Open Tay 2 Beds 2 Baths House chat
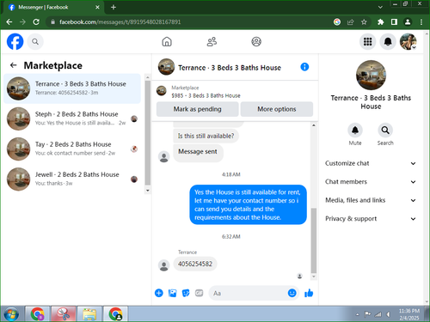 72,149
